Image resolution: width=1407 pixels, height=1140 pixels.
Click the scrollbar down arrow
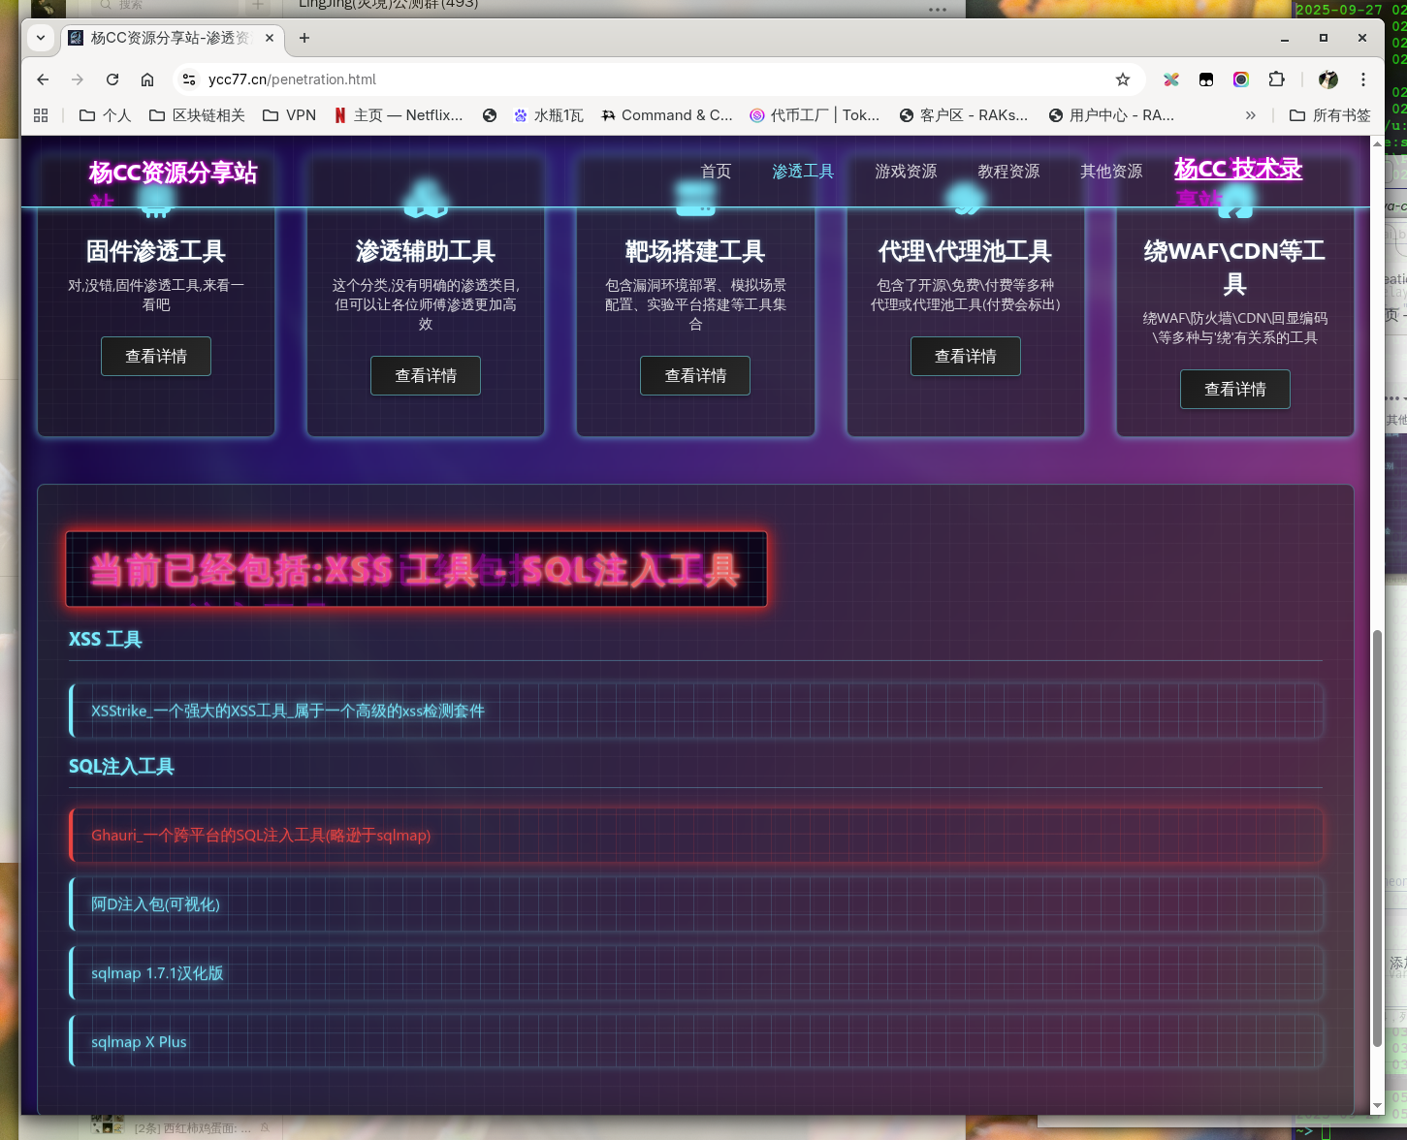(x=1377, y=1106)
